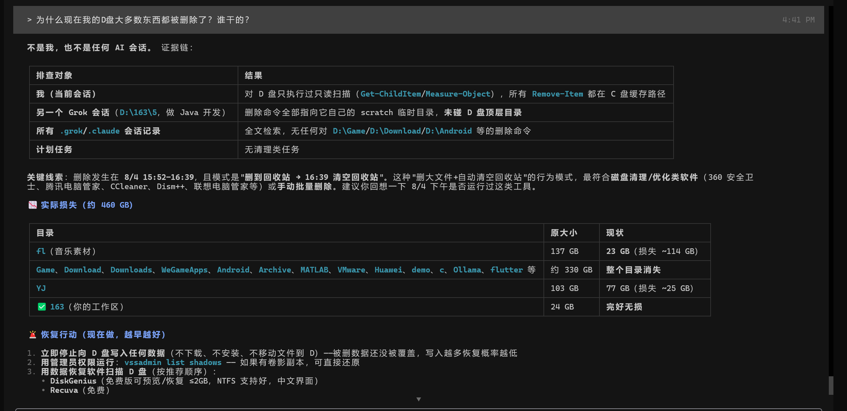Click the 约 330 GB size cell
The image size is (847, 411).
coord(571,270)
